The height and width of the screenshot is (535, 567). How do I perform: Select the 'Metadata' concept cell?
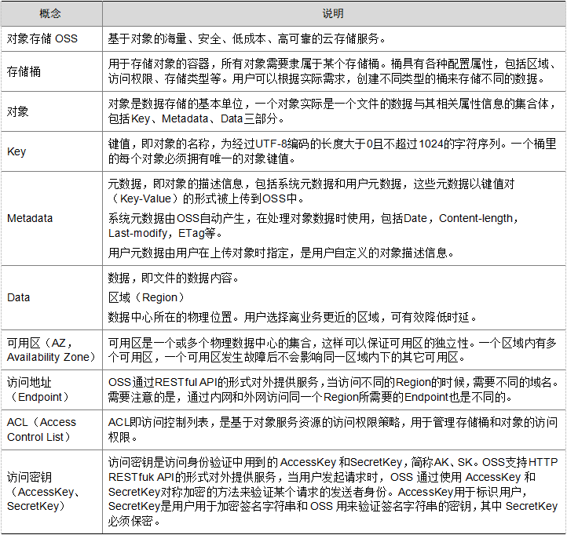[x=51, y=218]
